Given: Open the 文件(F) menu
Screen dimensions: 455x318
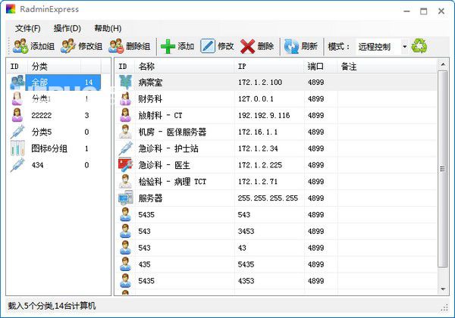Looking at the screenshot, I should pos(28,28).
